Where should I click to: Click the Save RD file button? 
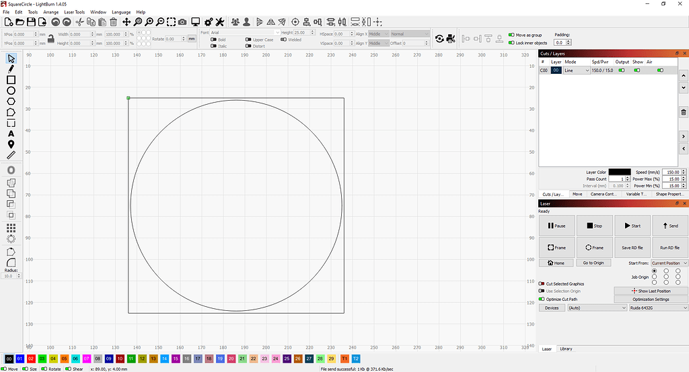[632, 247]
